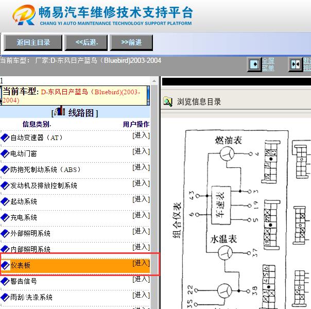Screen dimensions: 311x309
Task: Click the magnifier folder icon beside 浏览信息目录
Action: point(168,101)
